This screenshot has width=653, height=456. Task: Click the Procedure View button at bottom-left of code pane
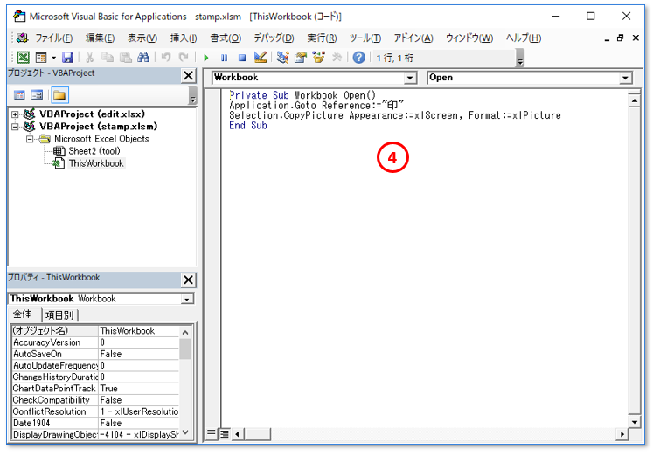click(212, 434)
